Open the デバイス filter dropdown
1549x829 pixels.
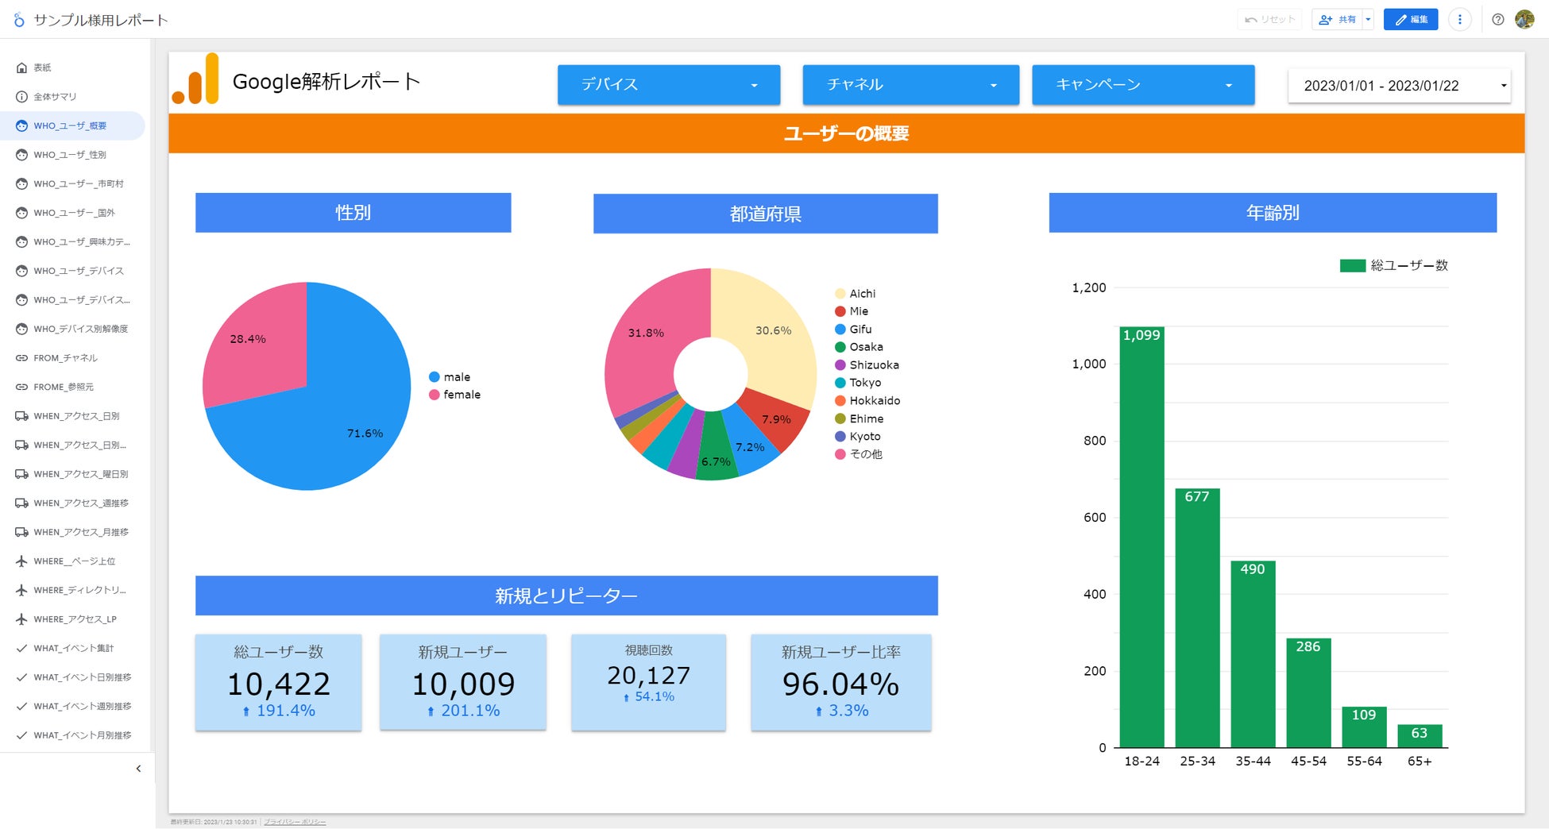pos(669,85)
